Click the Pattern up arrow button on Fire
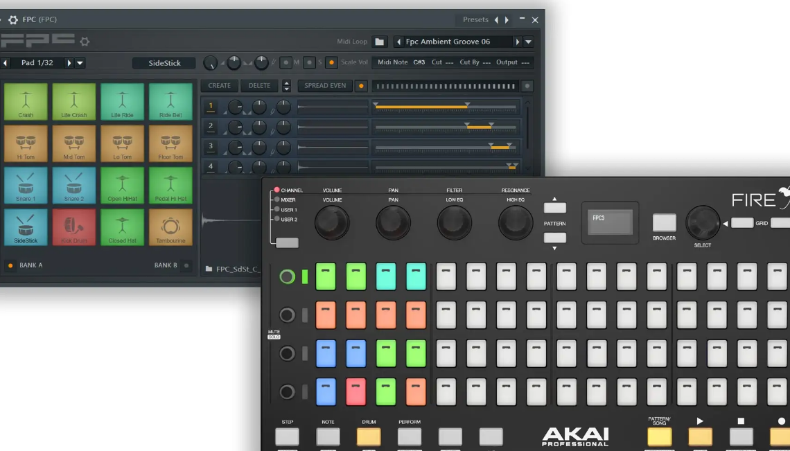The width and height of the screenshot is (790, 451). (x=554, y=207)
